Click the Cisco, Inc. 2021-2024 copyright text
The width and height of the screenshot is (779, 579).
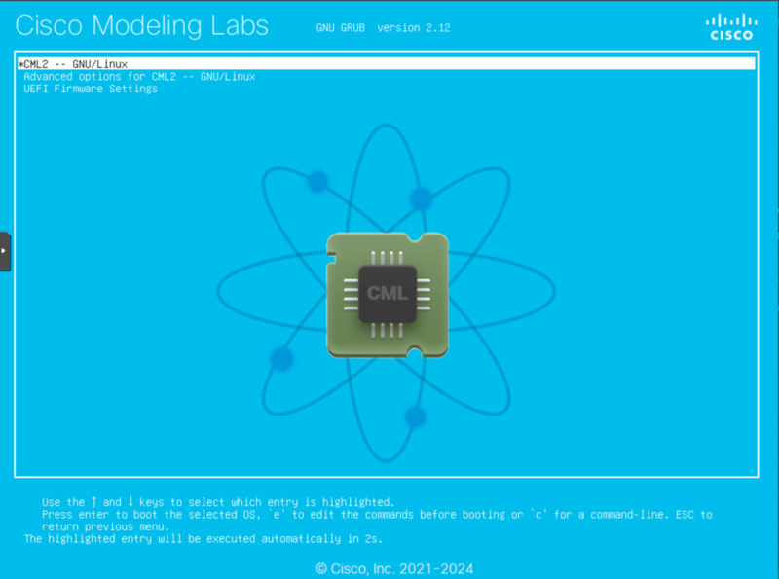[x=394, y=568]
